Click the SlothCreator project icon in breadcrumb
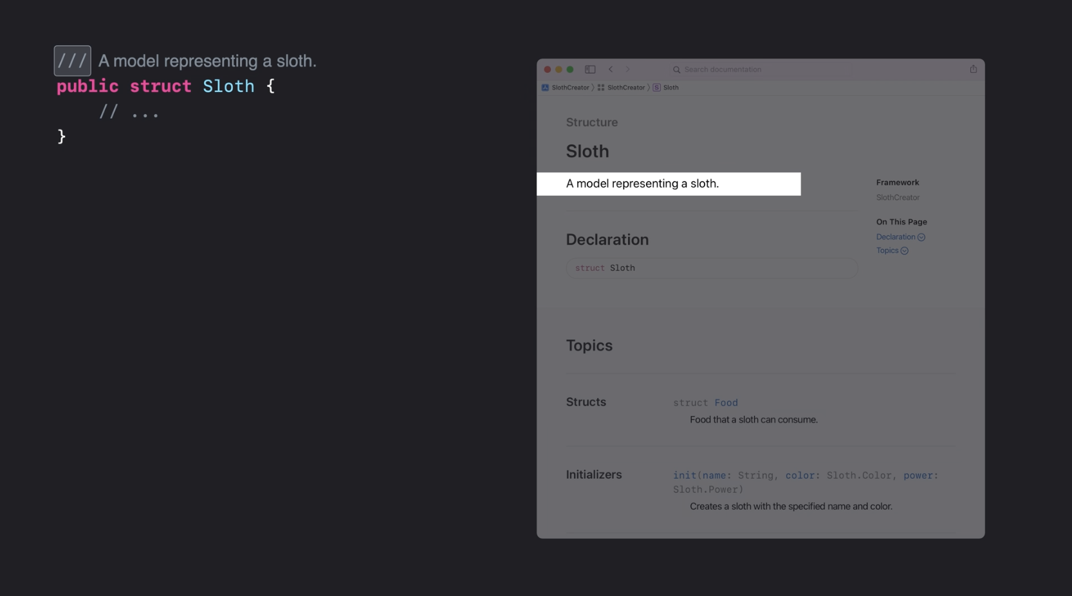1072x596 pixels. 545,88
